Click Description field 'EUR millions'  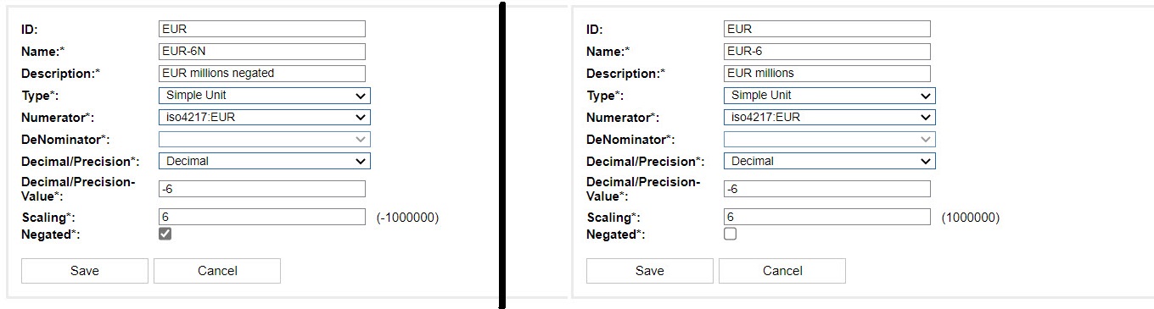[827, 74]
